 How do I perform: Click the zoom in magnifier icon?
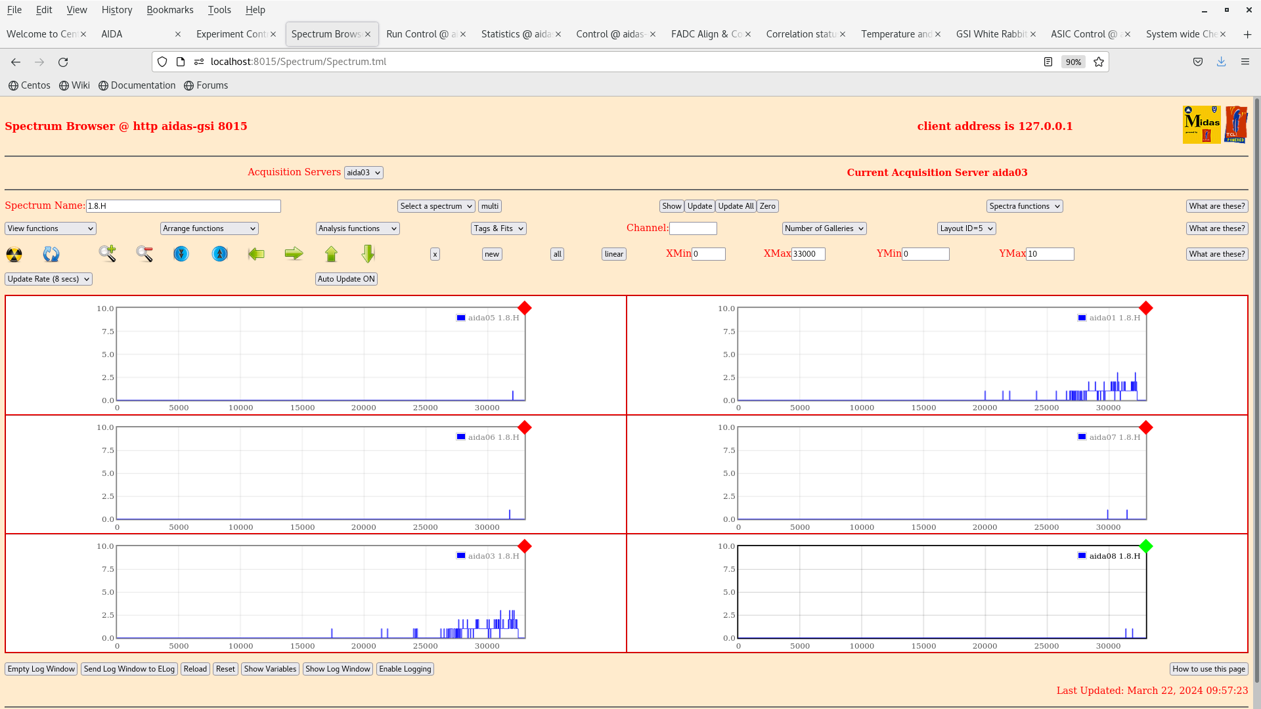[108, 253]
